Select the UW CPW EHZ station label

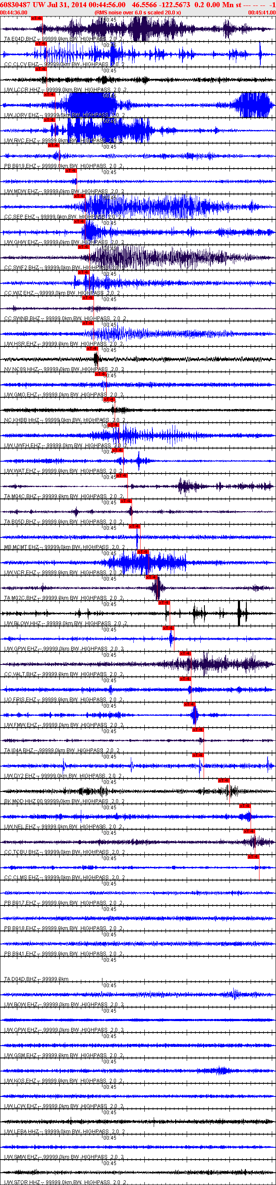click(63, 1030)
